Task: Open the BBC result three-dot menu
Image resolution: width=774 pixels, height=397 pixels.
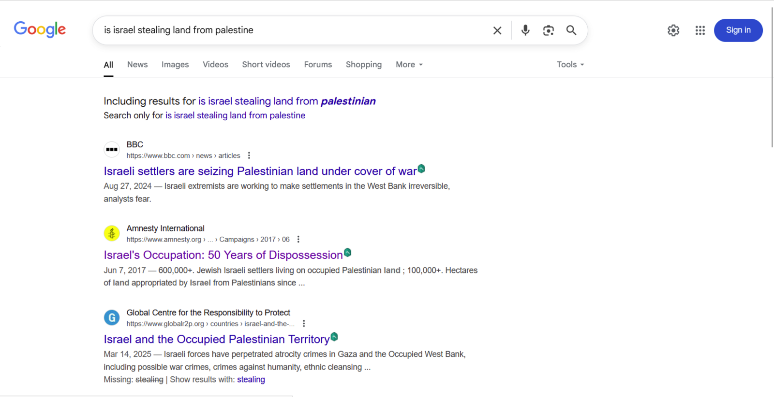Action: click(x=249, y=156)
